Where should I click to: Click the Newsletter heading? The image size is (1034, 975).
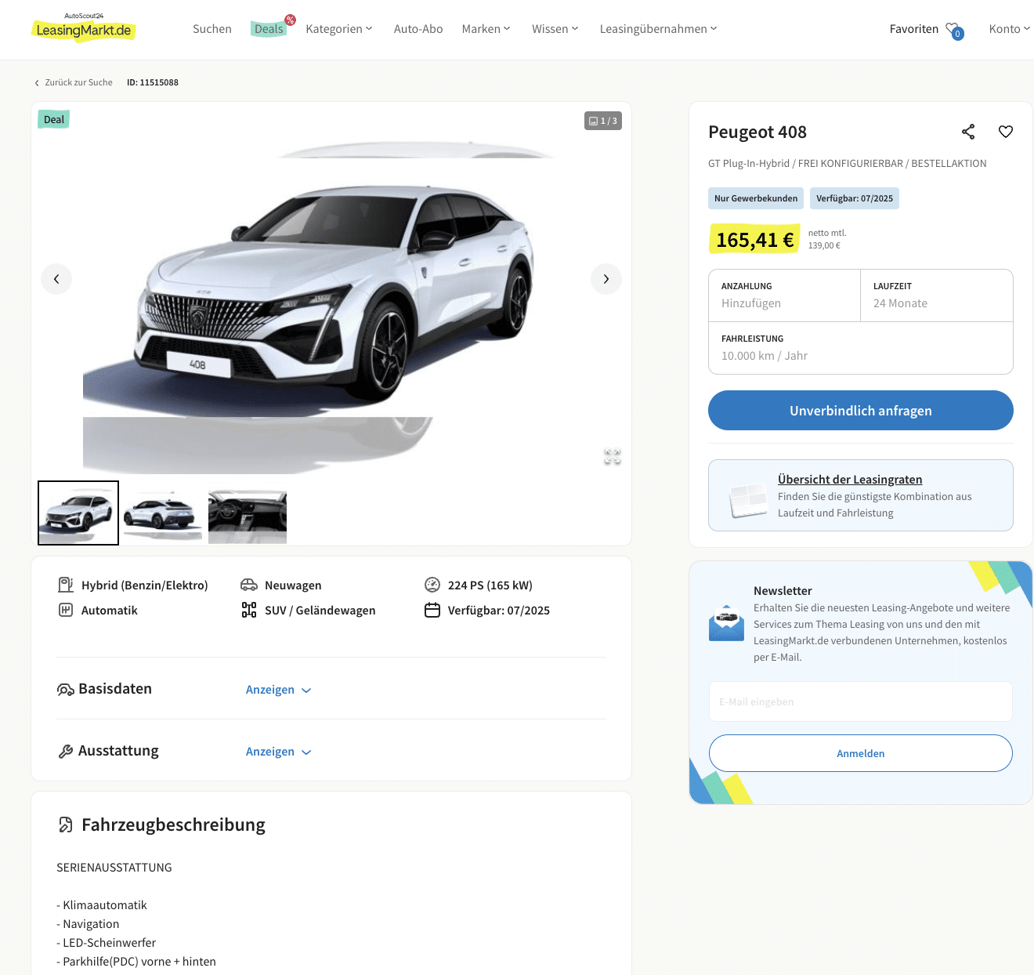click(783, 591)
